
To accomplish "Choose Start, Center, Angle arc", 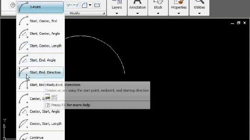I will pos(40,33).
